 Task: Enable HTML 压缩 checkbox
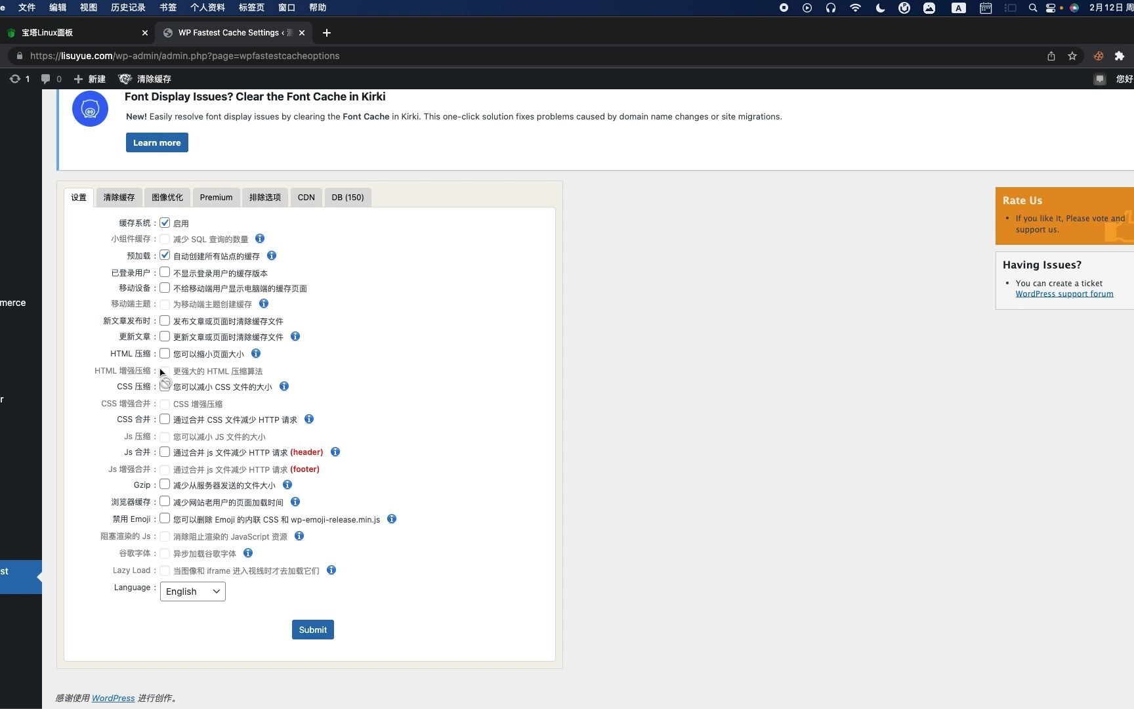[165, 353]
